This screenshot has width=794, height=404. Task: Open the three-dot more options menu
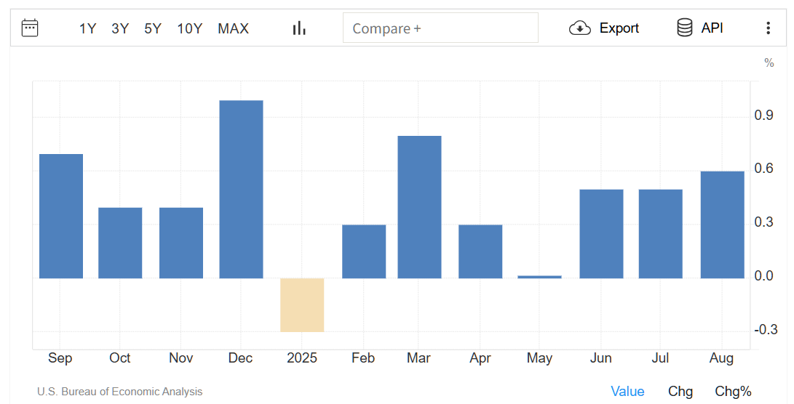(x=768, y=28)
